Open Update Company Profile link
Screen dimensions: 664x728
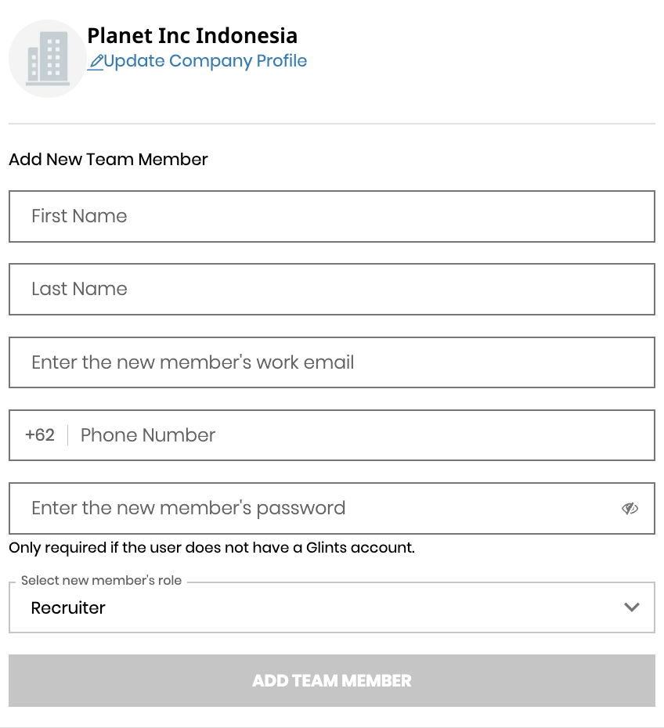(205, 61)
